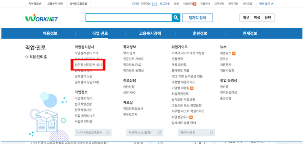The image size is (304, 144).
Task: Open 검사결과 상담 FAQ link
Action: tap(87, 82)
